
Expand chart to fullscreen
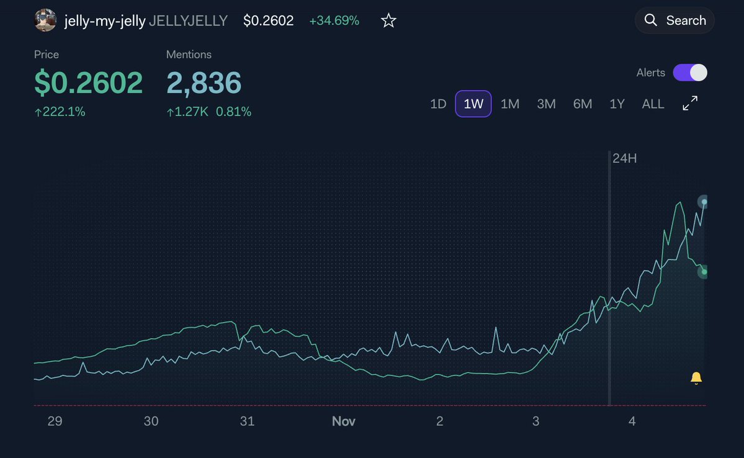pyautogui.click(x=690, y=104)
